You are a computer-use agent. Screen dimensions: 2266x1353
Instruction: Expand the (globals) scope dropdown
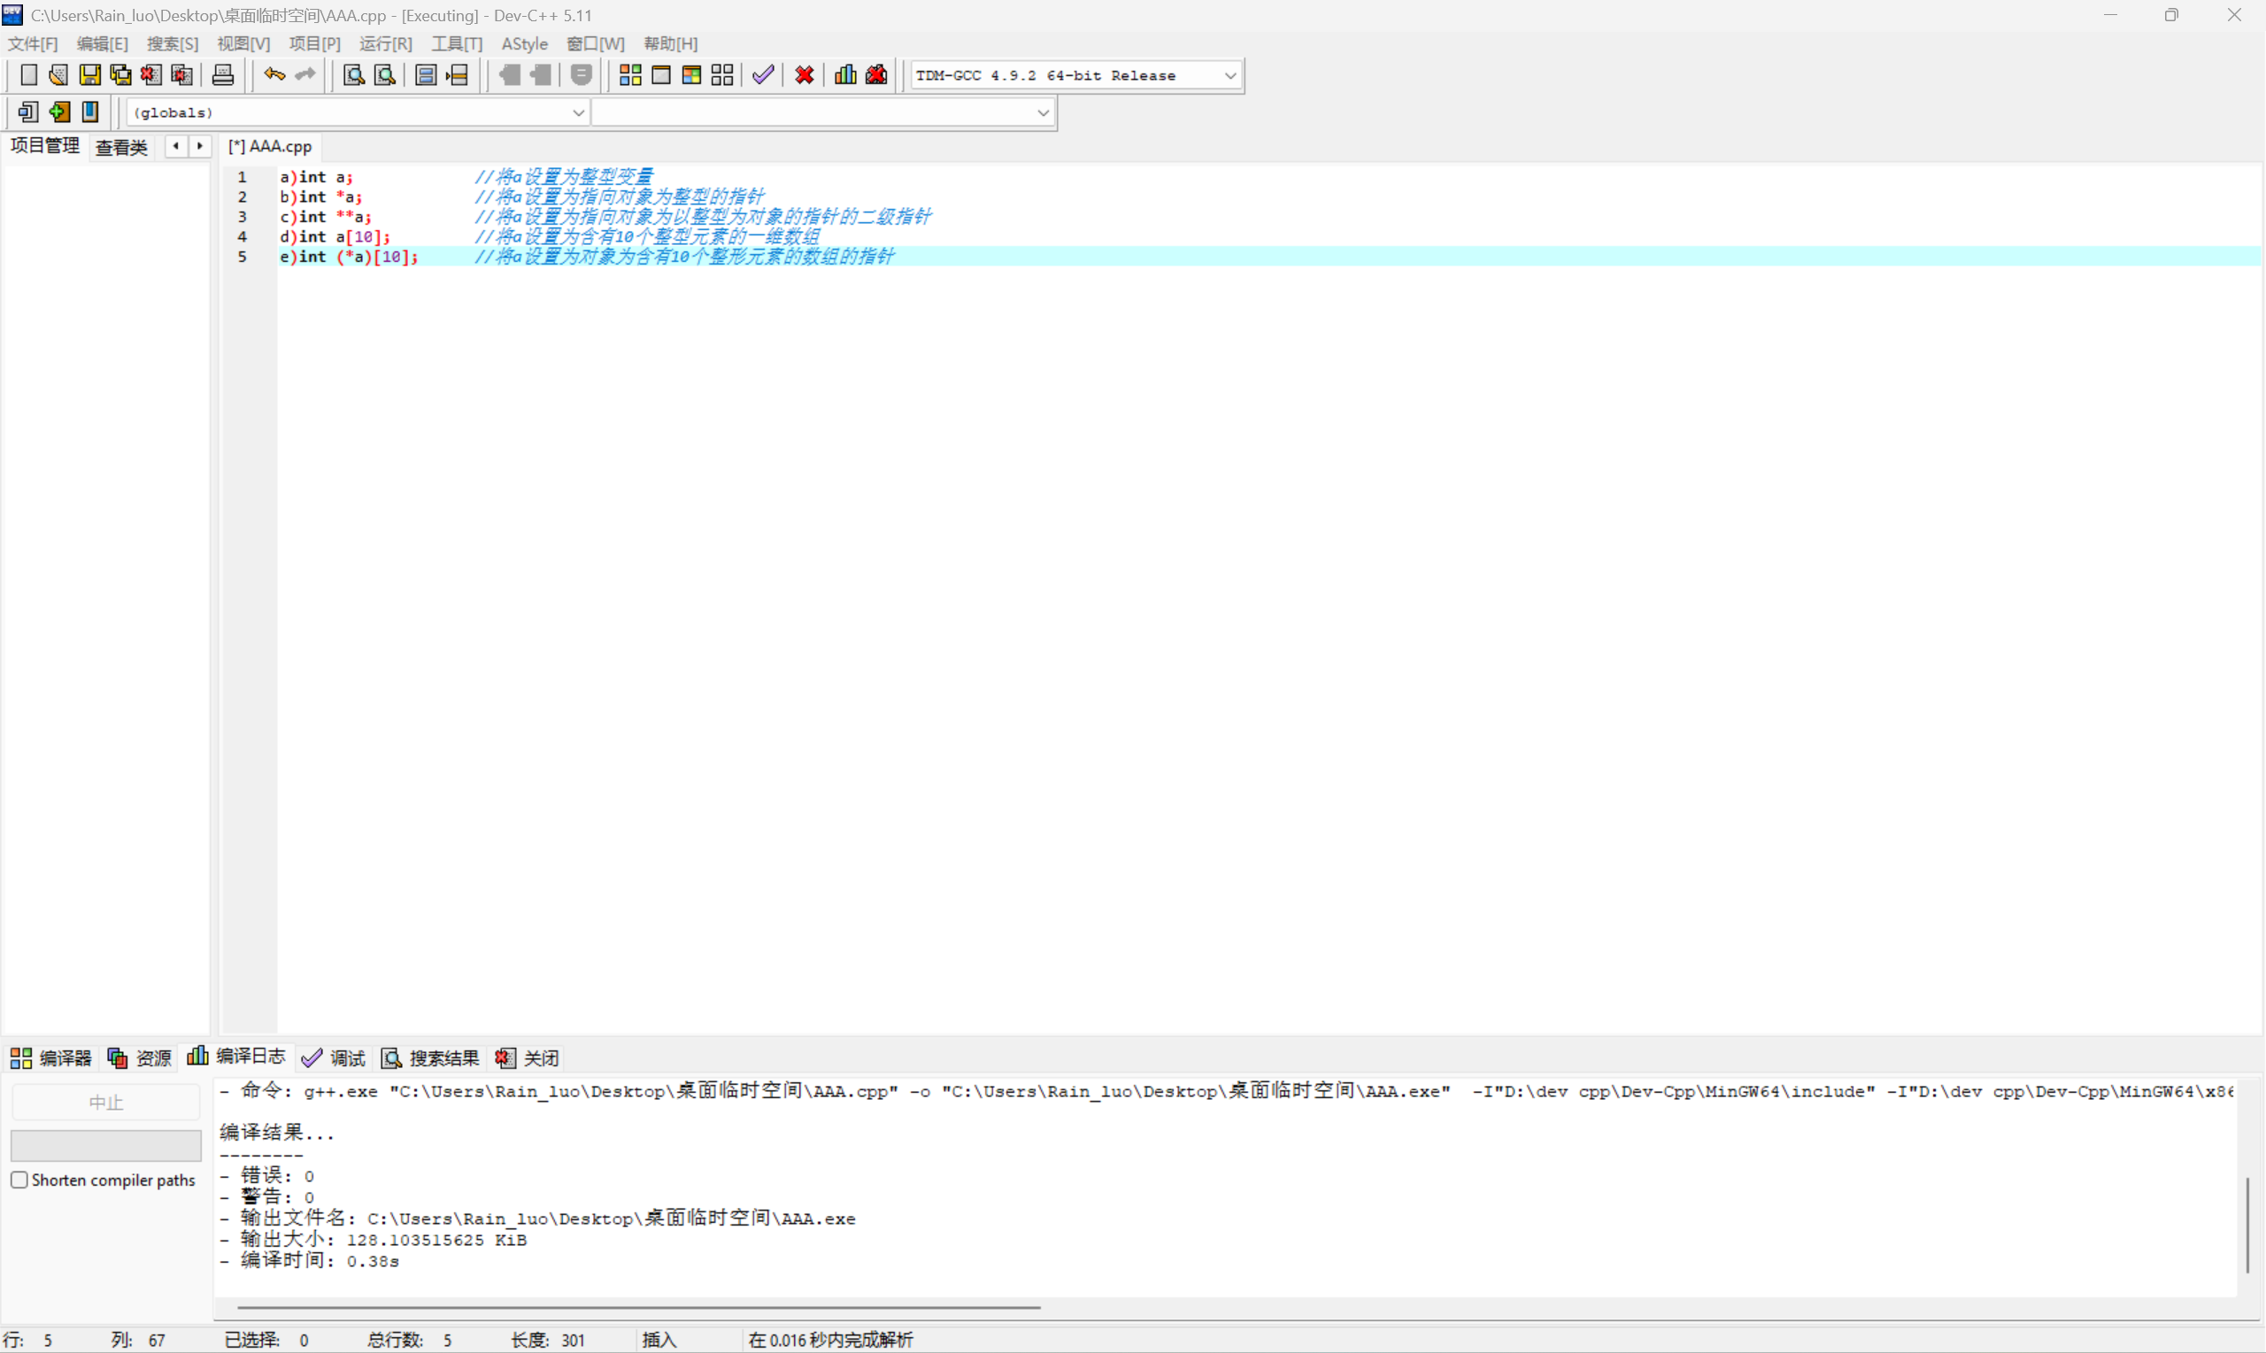(x=578, y=113)
